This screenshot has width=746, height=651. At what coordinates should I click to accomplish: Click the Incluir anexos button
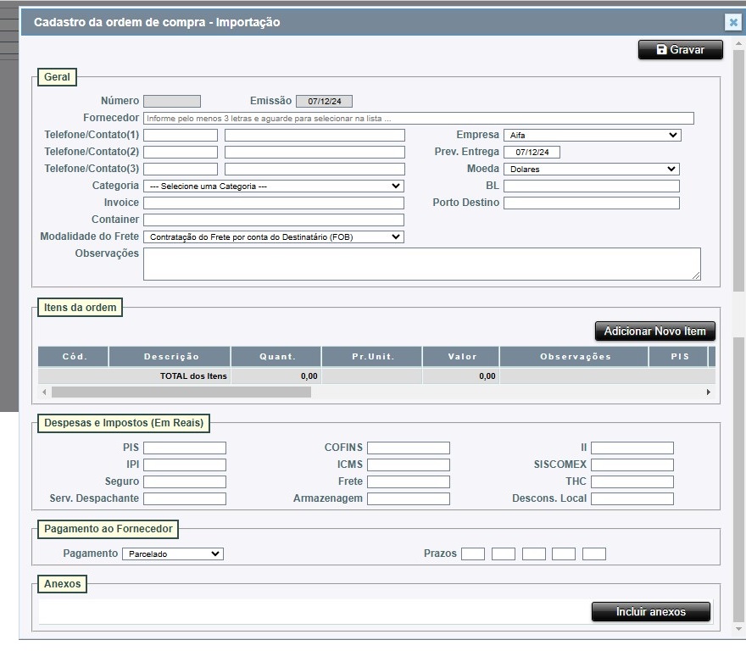[x=650, y=612]
